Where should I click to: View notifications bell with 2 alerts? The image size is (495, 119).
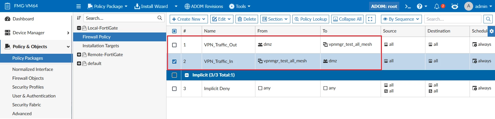pyautogui.click(x=437, y=6)
